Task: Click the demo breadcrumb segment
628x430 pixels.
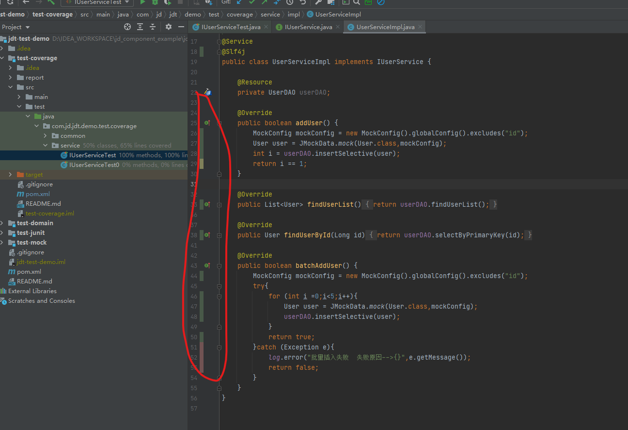Action: pyautogui.click(x=193, y=15)
